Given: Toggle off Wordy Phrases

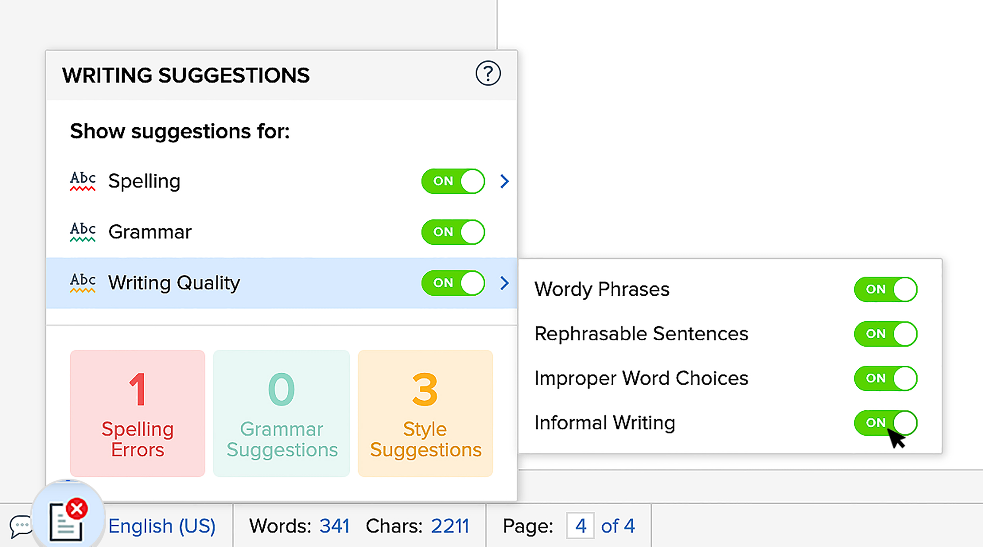Looking at the screenshot, I should pyautogui.click(x=886, y=289).
